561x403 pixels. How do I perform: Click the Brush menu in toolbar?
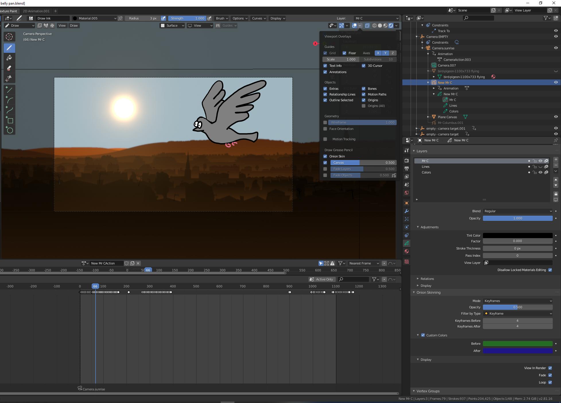[222, 18]
